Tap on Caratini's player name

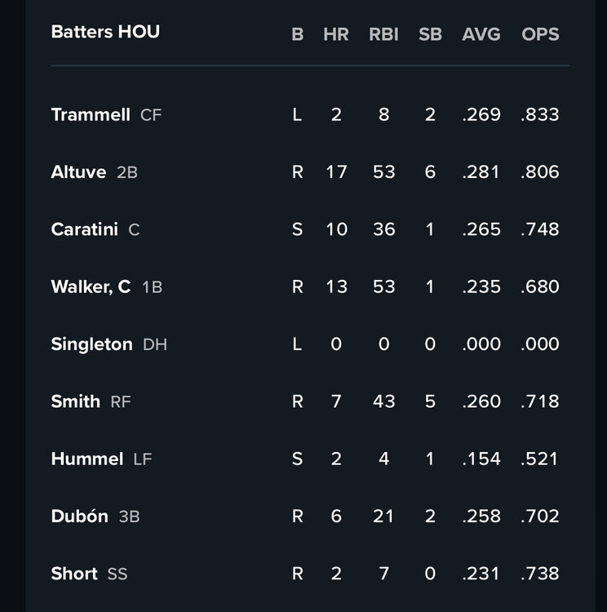pos(84,229)
